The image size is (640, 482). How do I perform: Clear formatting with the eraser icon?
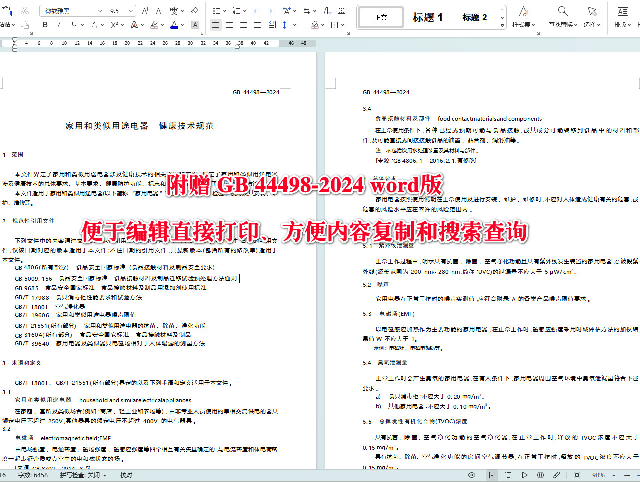pos(195,10)
